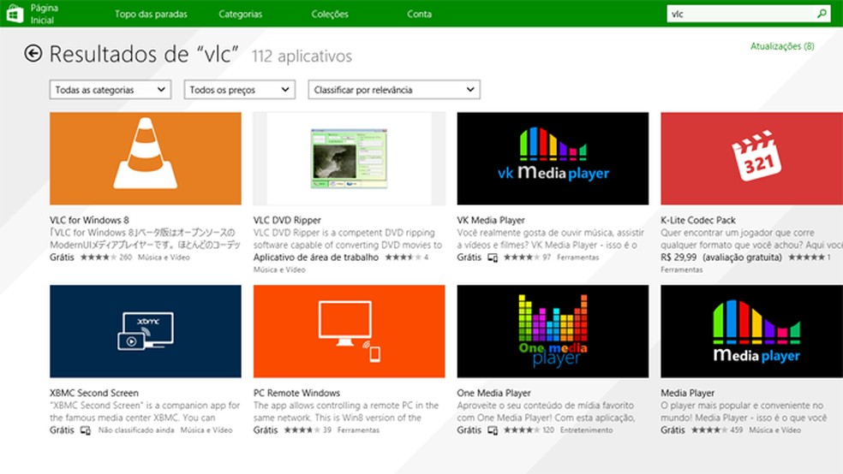Open the Categorias menu
The width and height of the screenshot is (843, 474).
coord(241,14)
